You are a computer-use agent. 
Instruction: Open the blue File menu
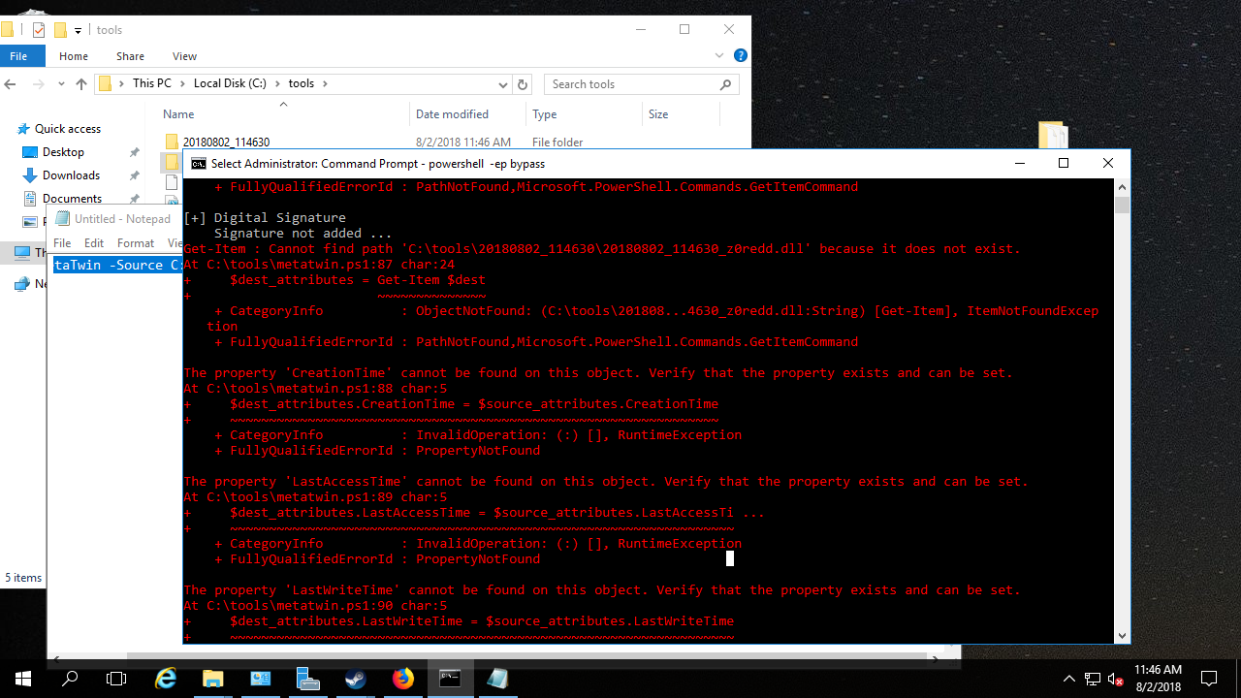pos(18,56)
